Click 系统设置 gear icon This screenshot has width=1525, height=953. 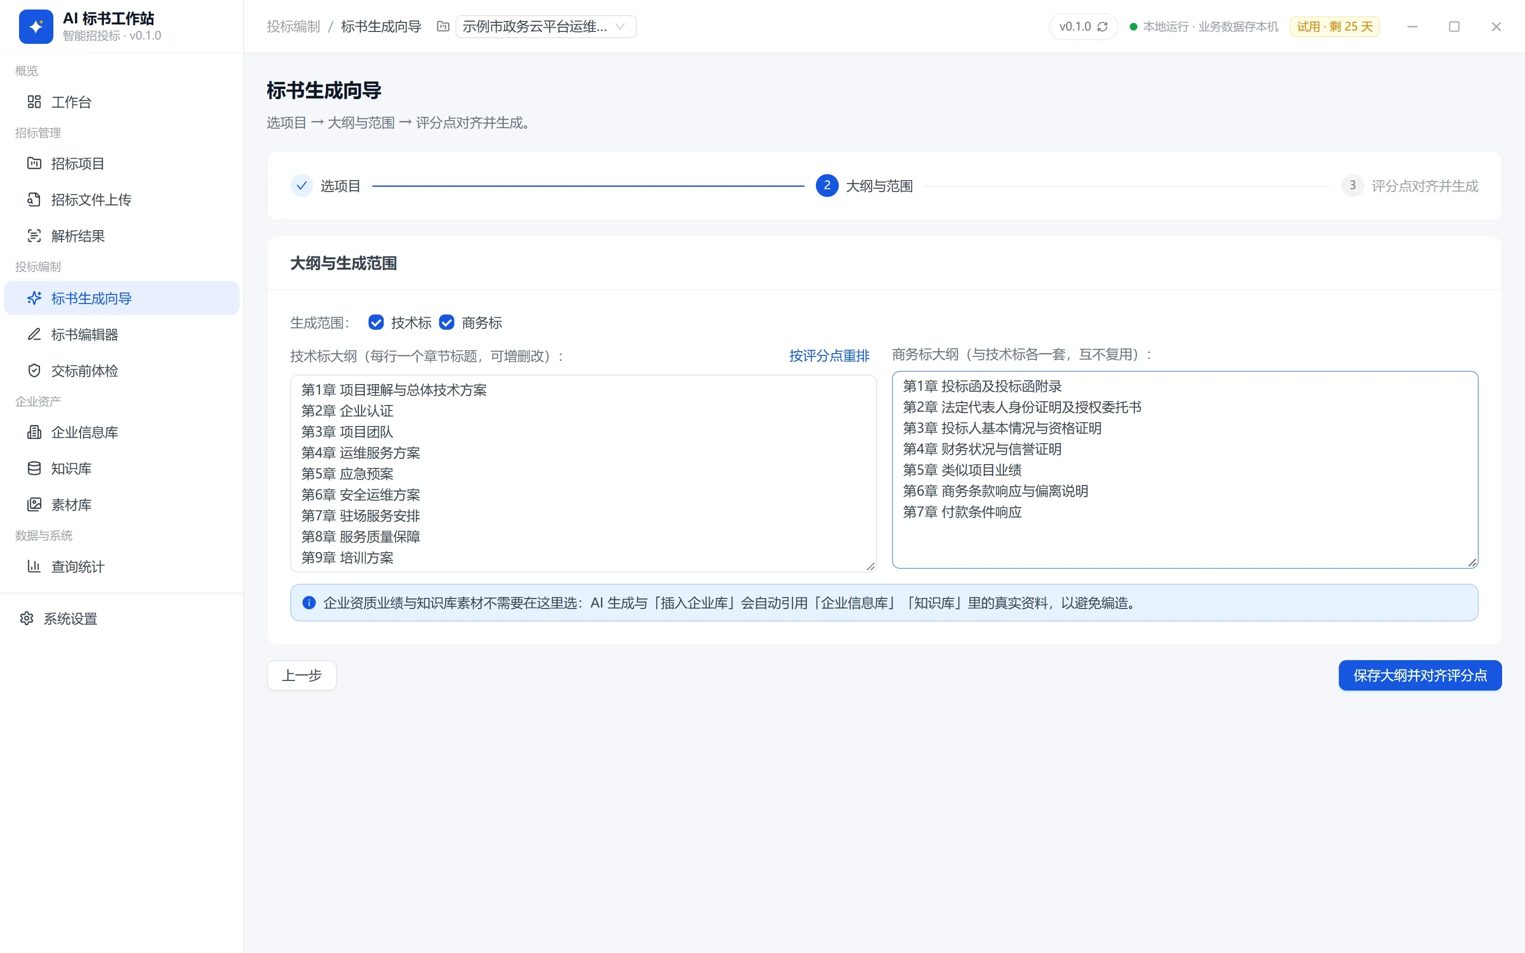tap(27, 618)
